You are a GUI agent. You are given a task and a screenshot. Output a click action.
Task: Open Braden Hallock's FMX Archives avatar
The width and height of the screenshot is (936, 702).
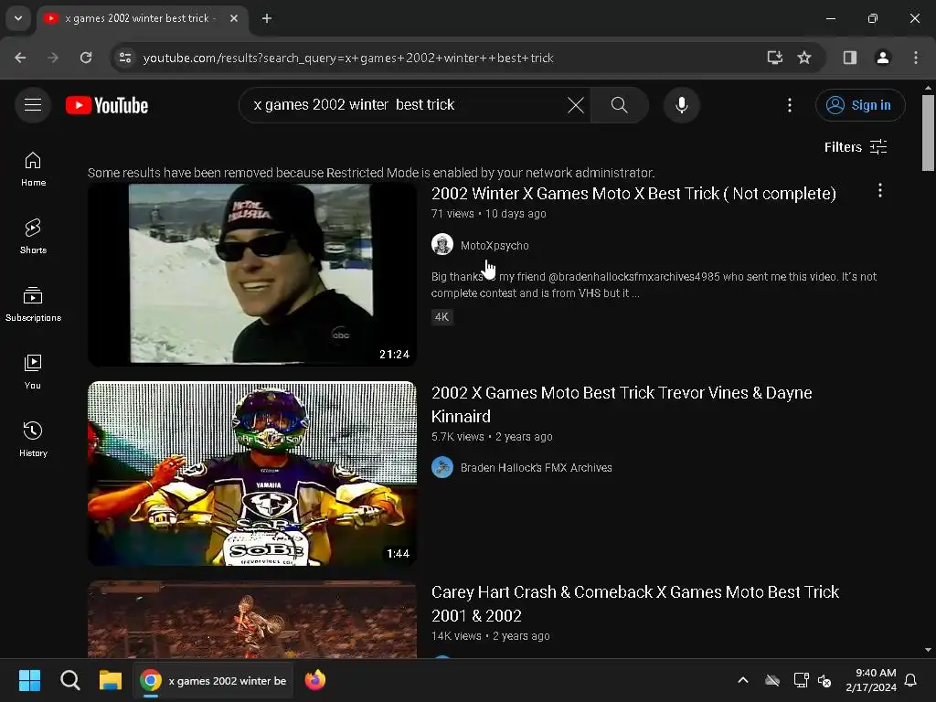pyautogui.click(x=442, y=467)
